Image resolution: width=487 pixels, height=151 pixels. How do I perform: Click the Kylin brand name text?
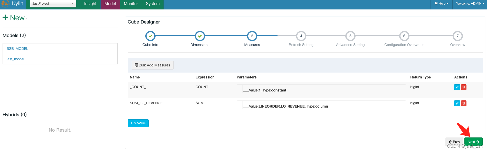pos(18,4)
